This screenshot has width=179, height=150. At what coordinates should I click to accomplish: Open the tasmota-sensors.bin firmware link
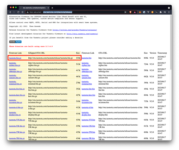pos(86,77)
